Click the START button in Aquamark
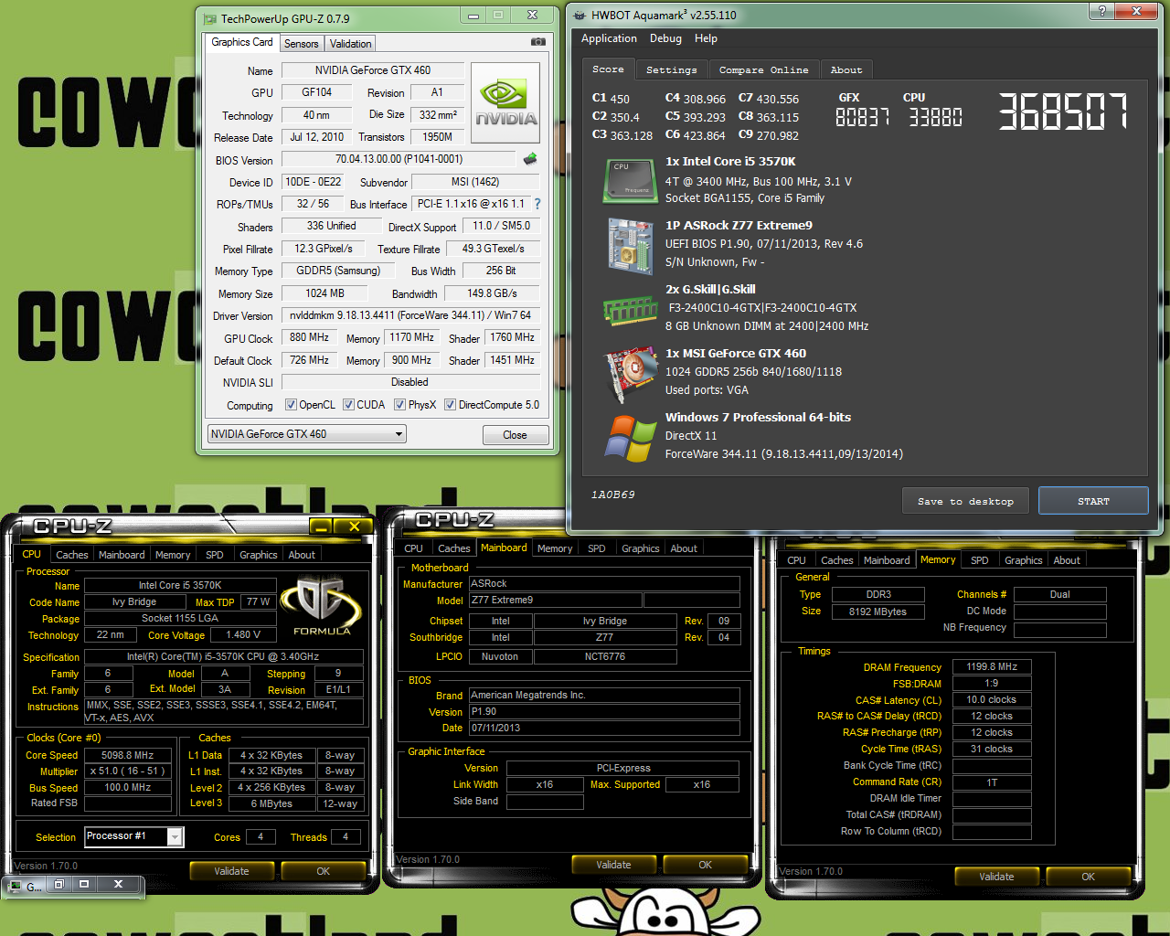This screenshot has height=936, width=1170. 1093,501
